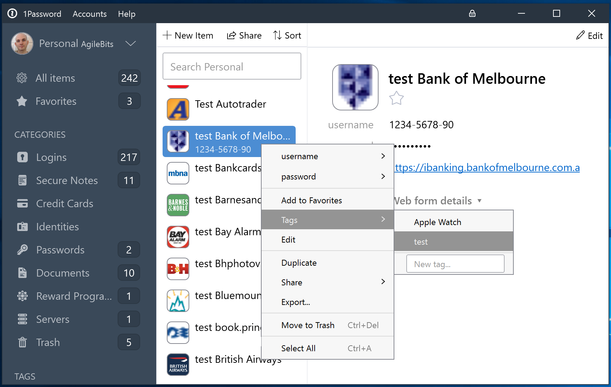
Task: Click the Bank of Melbourne detail logo
Action: [x=355, y=87]
